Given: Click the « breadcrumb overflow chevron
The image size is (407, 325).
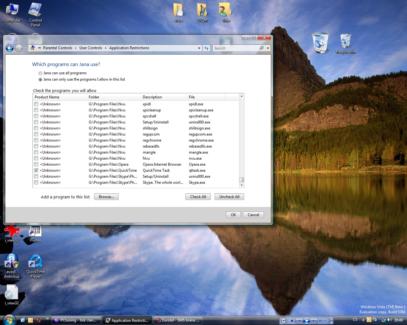Looking at the screenshot, I should (x=39, y=48).
